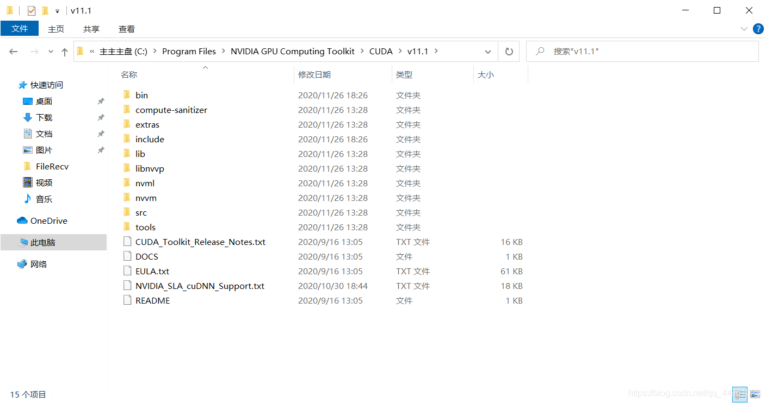766x403 pixels.
Task: Select the include folder icon
Action: coord(127,139)
